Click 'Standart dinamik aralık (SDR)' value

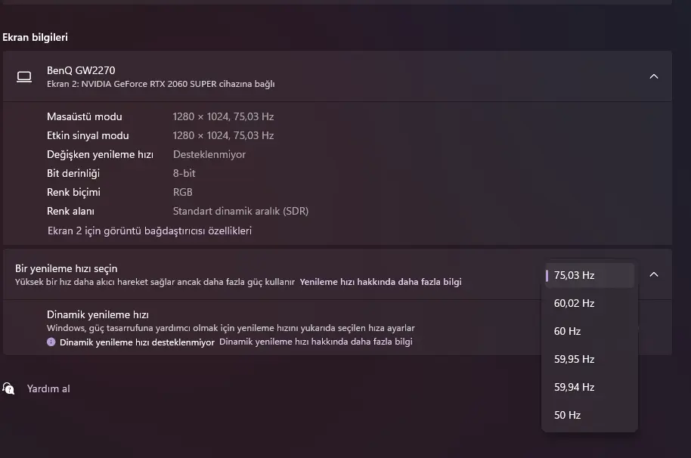click(x=240, y=212)
